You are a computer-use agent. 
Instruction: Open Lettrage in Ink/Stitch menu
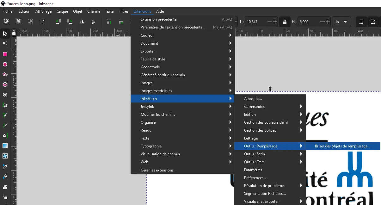tap(270, 138)
